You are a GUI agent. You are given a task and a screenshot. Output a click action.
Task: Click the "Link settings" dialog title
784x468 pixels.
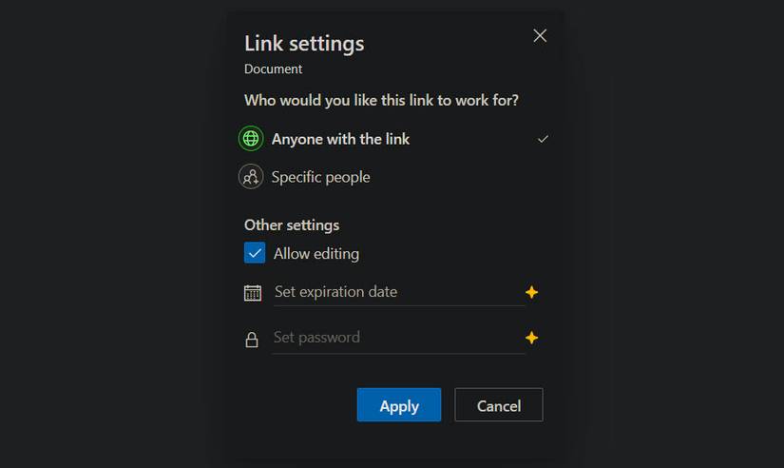coord(304,43)
